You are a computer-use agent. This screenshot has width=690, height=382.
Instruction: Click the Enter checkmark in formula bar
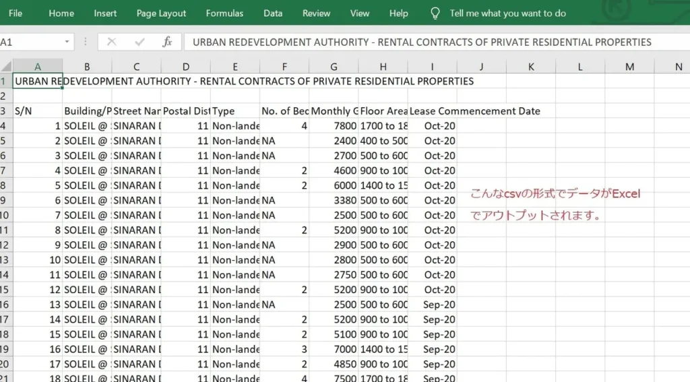[x=139, y=42]
